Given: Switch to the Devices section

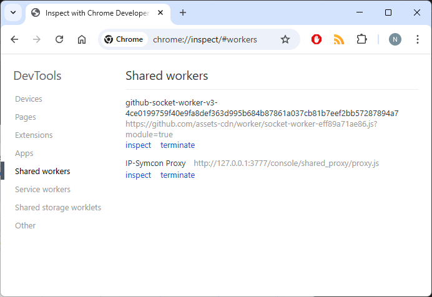Looking at the screenshot, I should coord(29,99).
